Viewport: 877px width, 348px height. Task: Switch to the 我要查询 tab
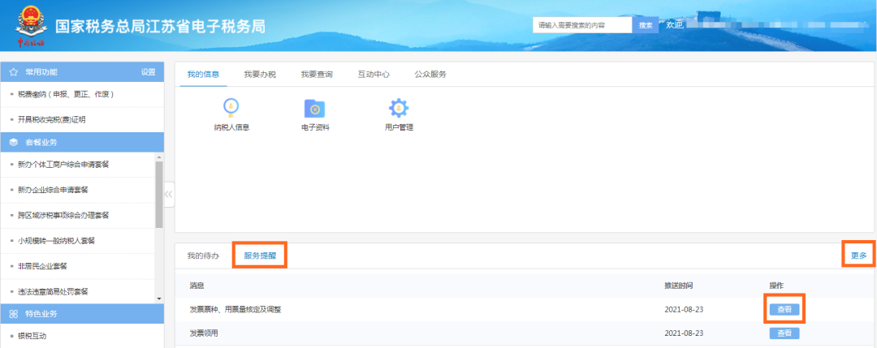tap(317, 75)
